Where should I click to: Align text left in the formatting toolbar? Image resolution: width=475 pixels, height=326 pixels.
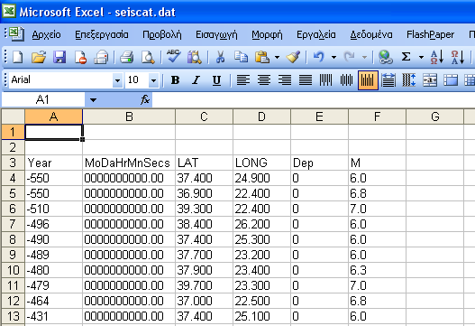(243, 80)
